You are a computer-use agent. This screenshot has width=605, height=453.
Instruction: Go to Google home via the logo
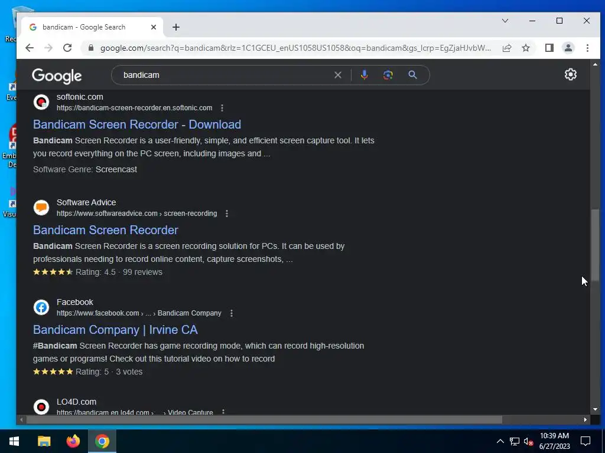coord(57,76)
